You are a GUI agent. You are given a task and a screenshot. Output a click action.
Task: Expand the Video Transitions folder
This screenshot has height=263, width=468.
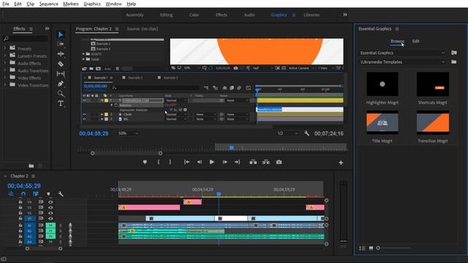point(5,85)
